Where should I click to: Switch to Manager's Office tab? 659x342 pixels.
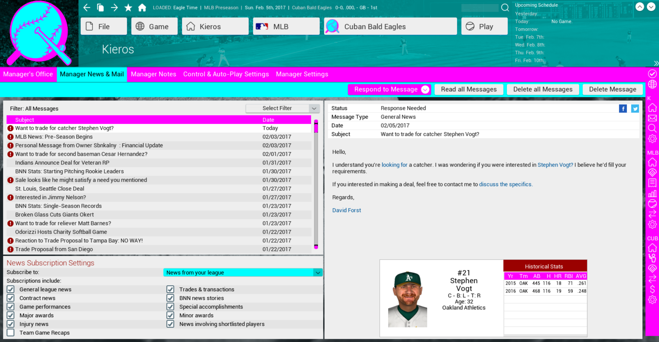[x=28, y=74]
